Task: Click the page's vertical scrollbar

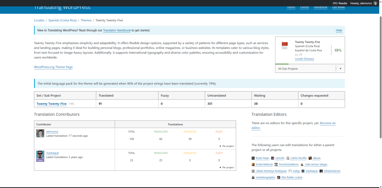Action: (380, 77)
